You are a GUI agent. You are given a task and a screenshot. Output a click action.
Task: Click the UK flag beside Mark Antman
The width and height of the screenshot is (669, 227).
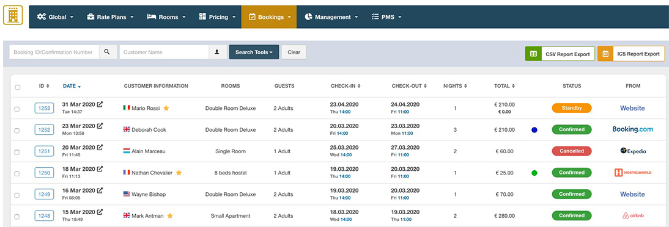tap(127, 215)
